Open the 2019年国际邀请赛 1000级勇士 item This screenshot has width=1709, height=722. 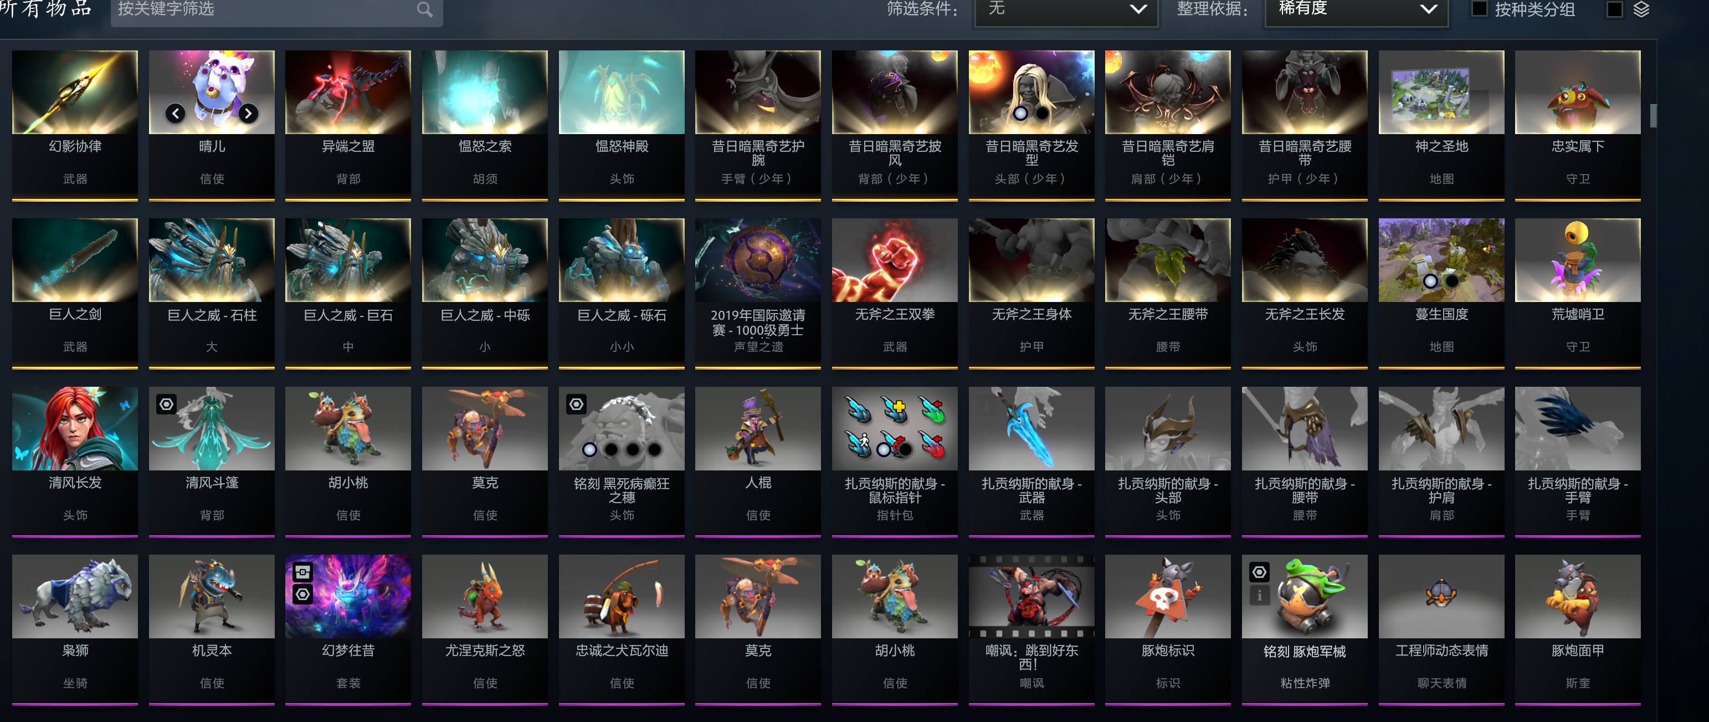[x=758, y=293]
